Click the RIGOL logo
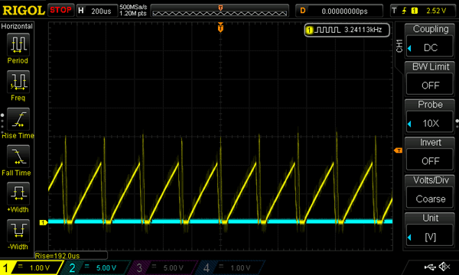This screenshot has height=275, width=459. pos(24,11)
